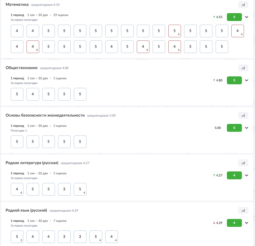Open chart icon for Родной язык (русский)
This screenshot has width=255, height=246.
coord(243,210)
